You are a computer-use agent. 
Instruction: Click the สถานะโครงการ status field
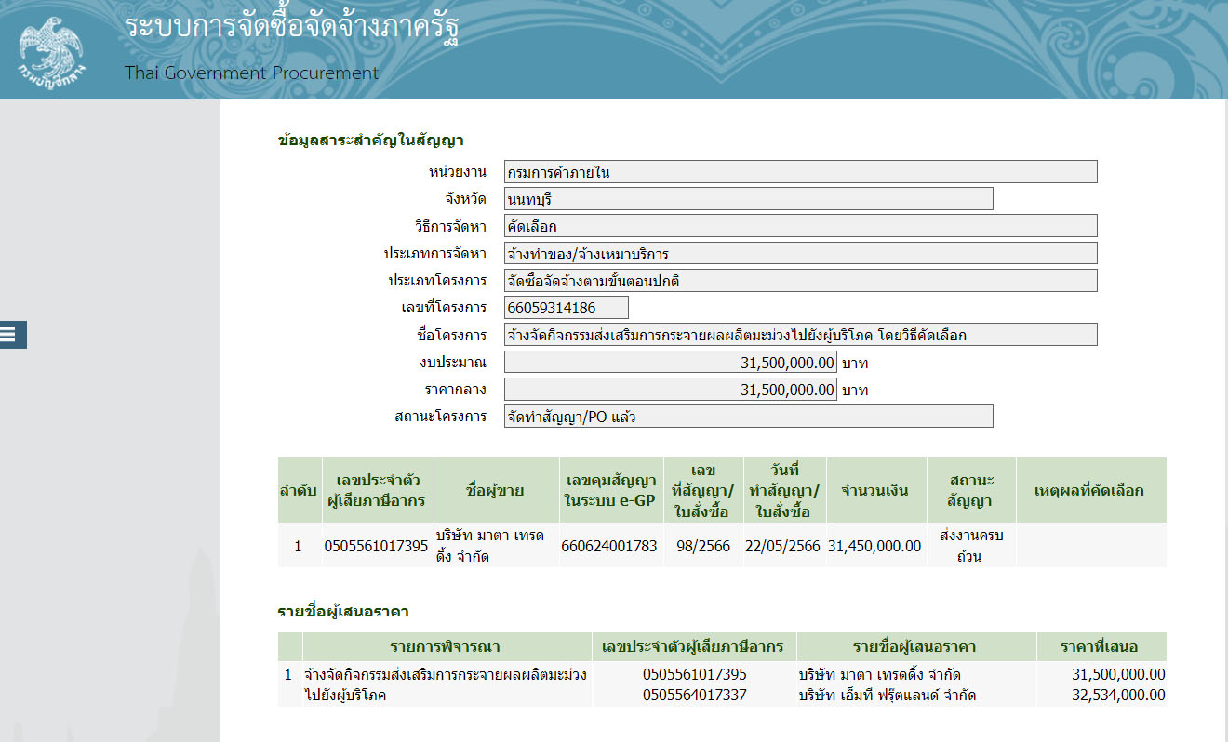pos(748,417)
